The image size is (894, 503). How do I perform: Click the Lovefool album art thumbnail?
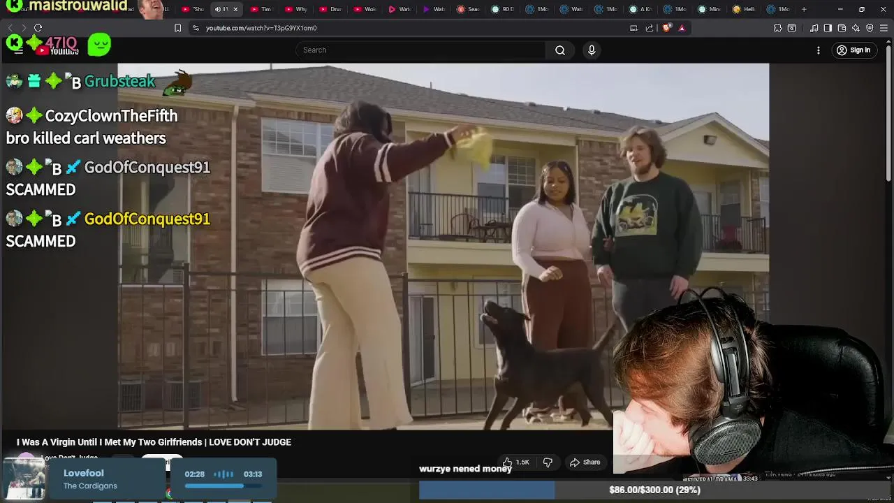pyautogui.click(x=24, y=479)
